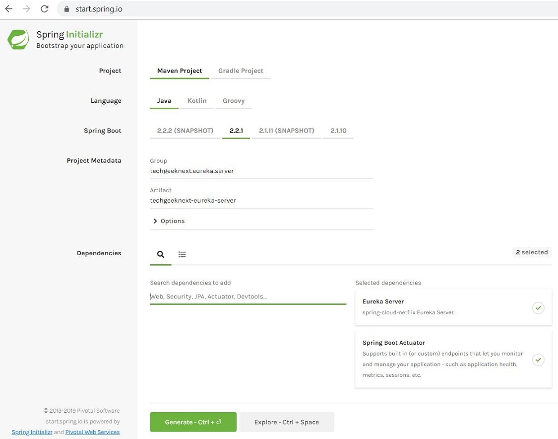Open the Spring Initializr footer link

tap(32, 432)
